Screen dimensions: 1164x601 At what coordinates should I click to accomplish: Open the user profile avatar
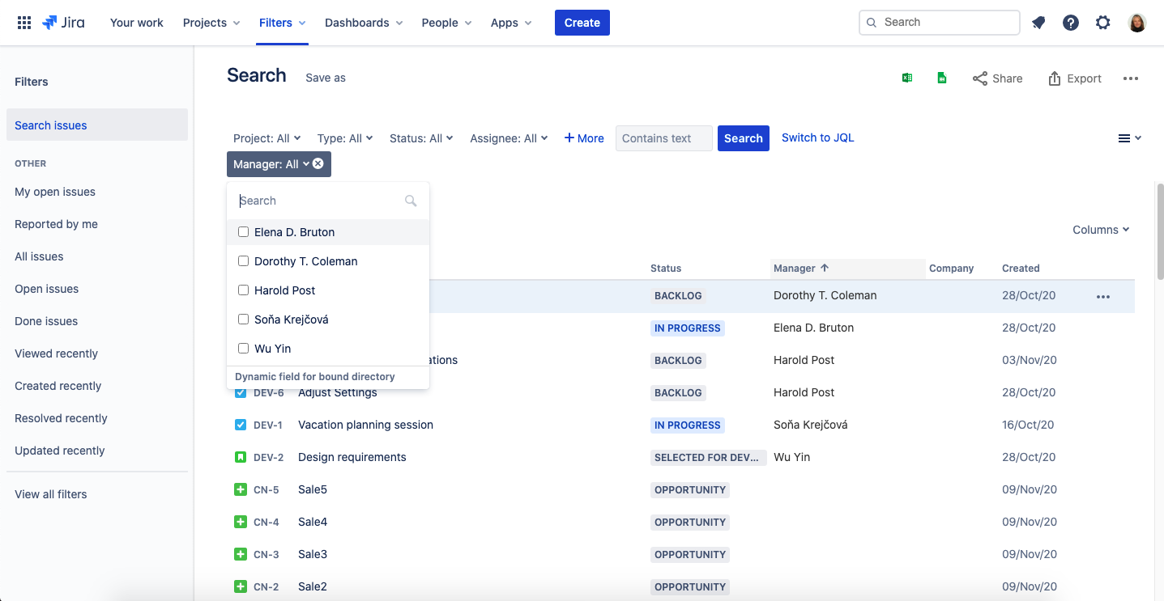(x=1137, y=23)
